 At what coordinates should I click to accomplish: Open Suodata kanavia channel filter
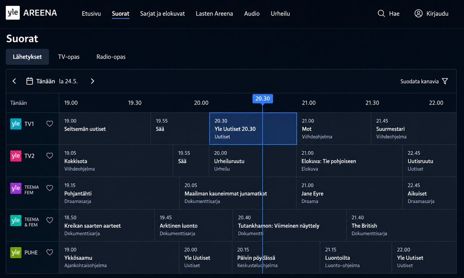[x=424, y=81]
